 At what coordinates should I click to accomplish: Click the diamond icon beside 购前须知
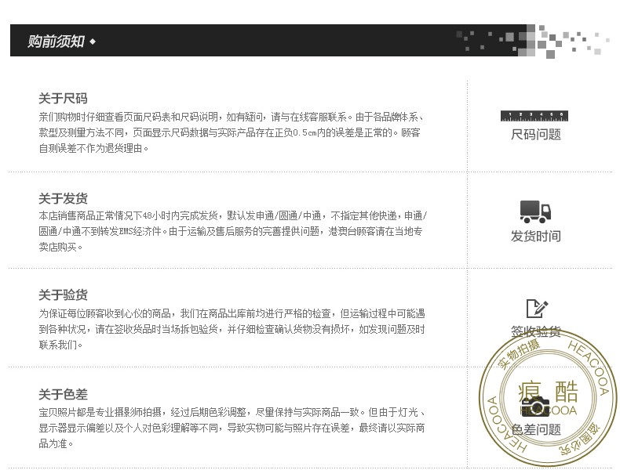(93, 42)
